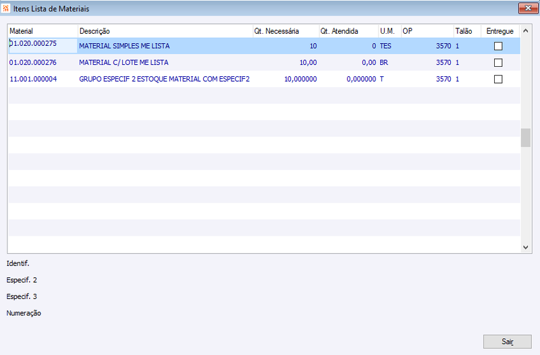
Task: Click description MATERIAL SIMPLES ME LISTA
Action: pyautogui.click(x=124, y=46)
